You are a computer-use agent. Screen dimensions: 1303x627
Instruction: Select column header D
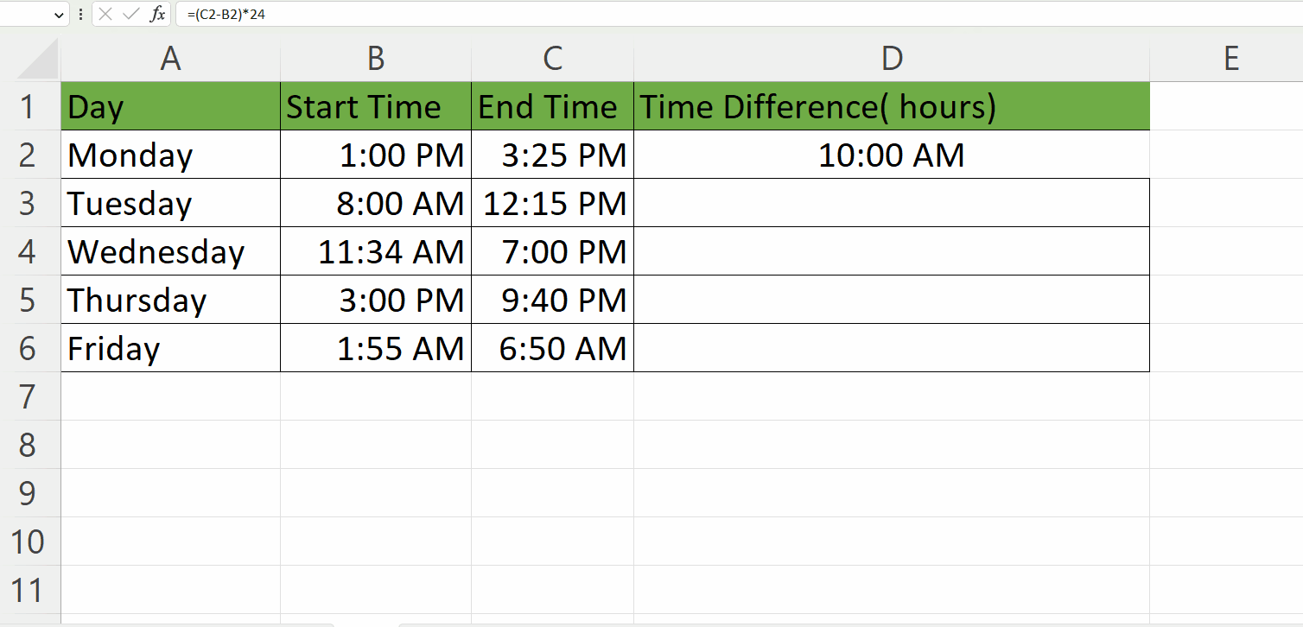tap(892, 58)
